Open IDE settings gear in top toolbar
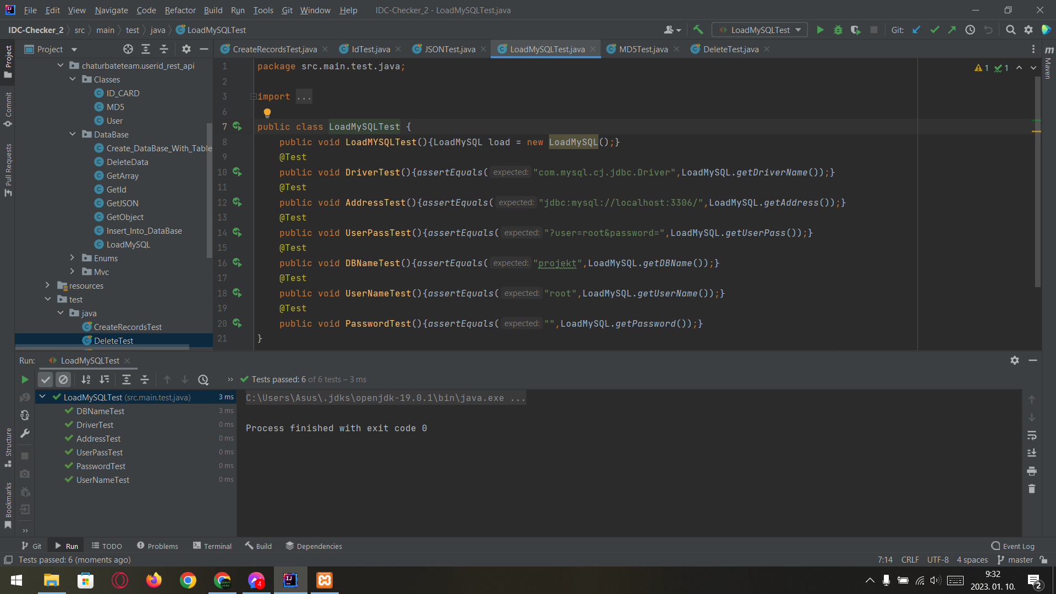1056x594 pixels. click(x=1028, y=30)
